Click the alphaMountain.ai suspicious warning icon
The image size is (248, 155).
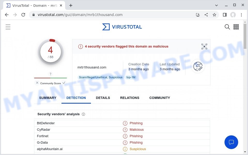point(125,149)
